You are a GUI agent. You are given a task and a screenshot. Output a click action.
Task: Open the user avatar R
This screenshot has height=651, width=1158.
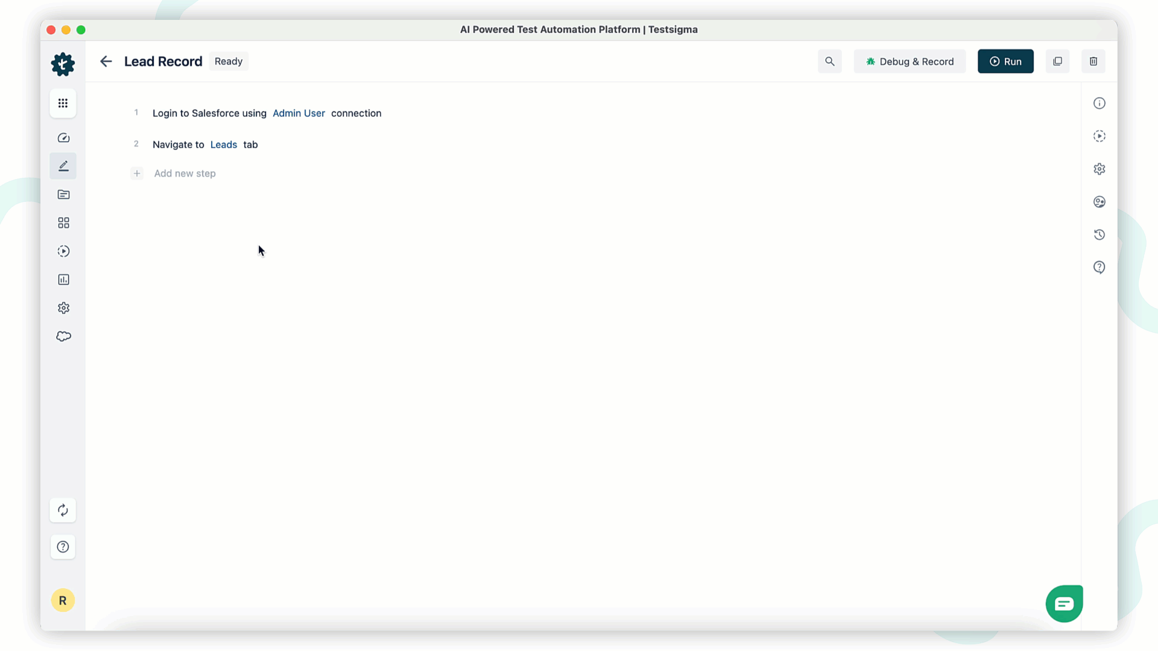click(x=63, y=600)
